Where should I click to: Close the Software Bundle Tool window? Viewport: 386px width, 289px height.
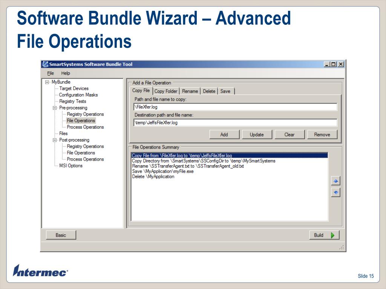[340, 64]
